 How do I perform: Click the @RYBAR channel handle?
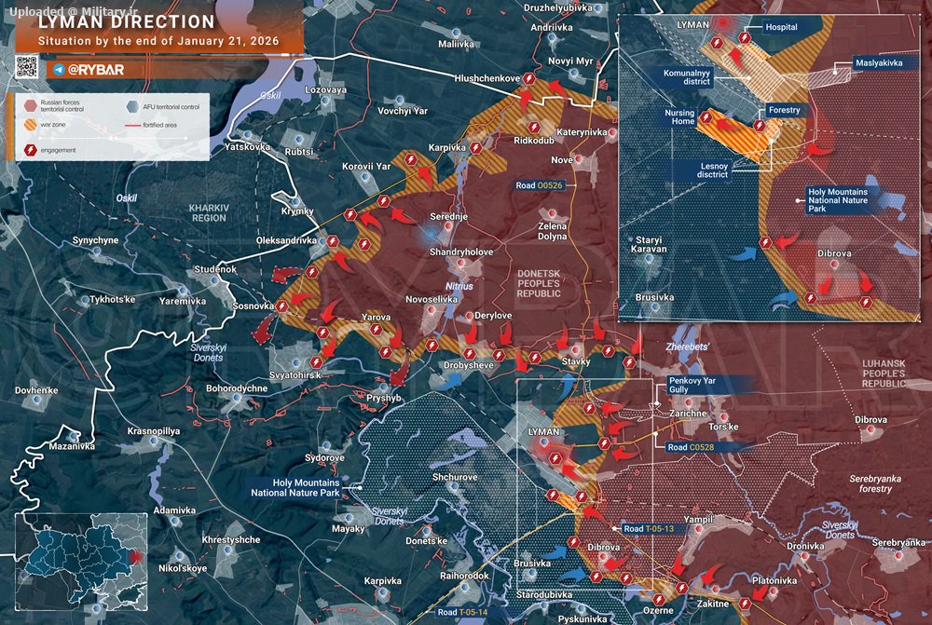[x=96, y=70]
